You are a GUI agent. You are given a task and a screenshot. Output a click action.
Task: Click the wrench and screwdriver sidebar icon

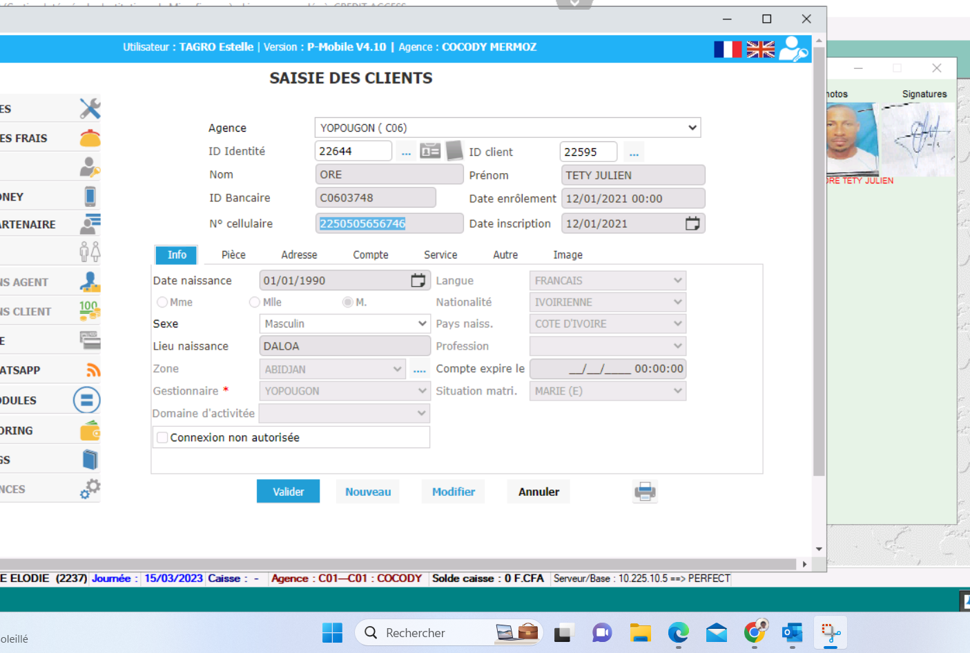[x=89, y=108]
